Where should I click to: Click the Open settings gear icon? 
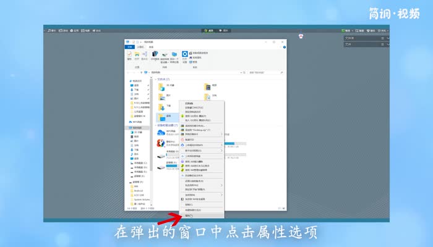pos(184,55)
